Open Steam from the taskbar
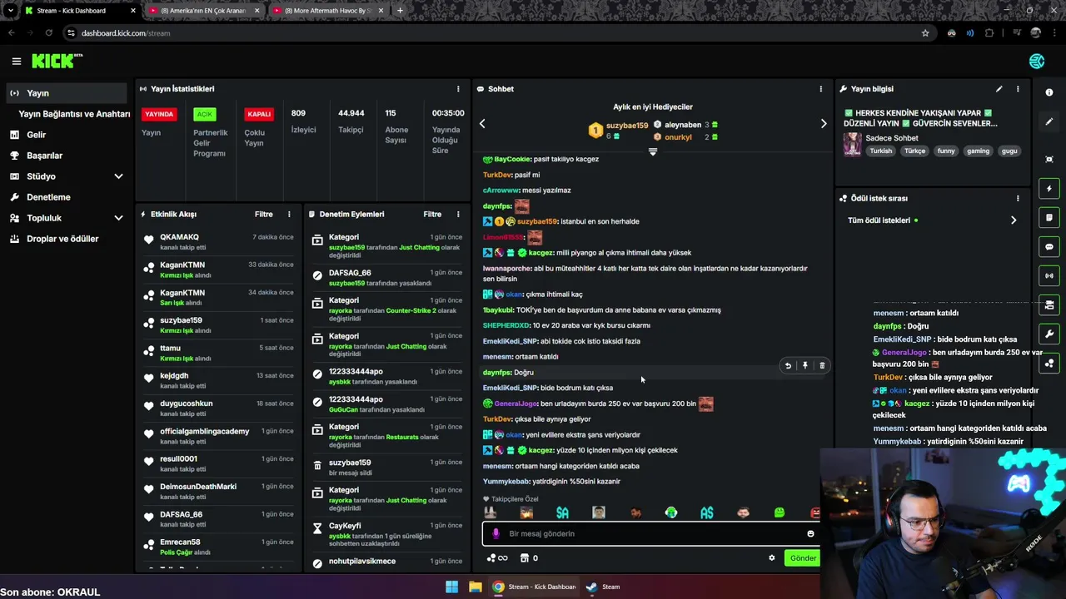This screenshot has width=1066, height=599. [x=602, y=587]
